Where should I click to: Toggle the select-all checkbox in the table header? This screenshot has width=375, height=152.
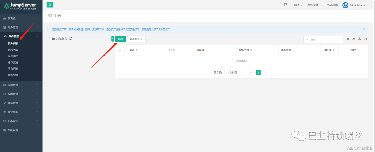[x=119, y=50]
